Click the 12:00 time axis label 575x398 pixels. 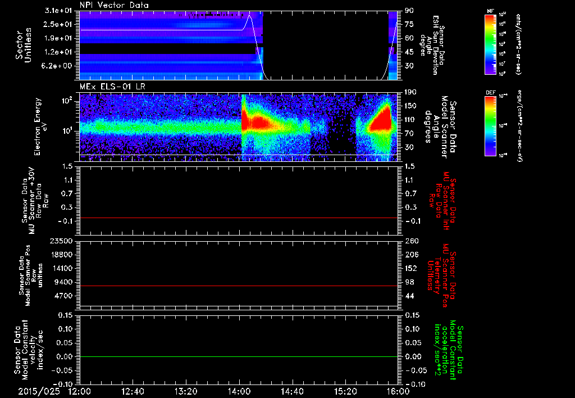point(80,391)
